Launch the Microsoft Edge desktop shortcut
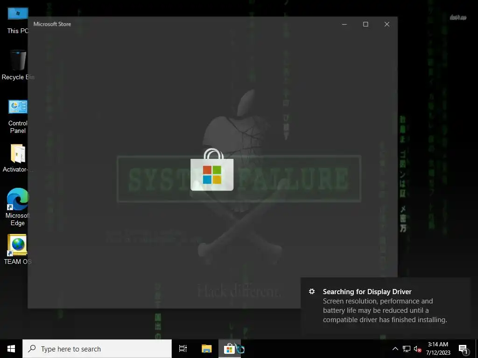The width and height of the screenshot is (478, 358). tap(18, 207)
